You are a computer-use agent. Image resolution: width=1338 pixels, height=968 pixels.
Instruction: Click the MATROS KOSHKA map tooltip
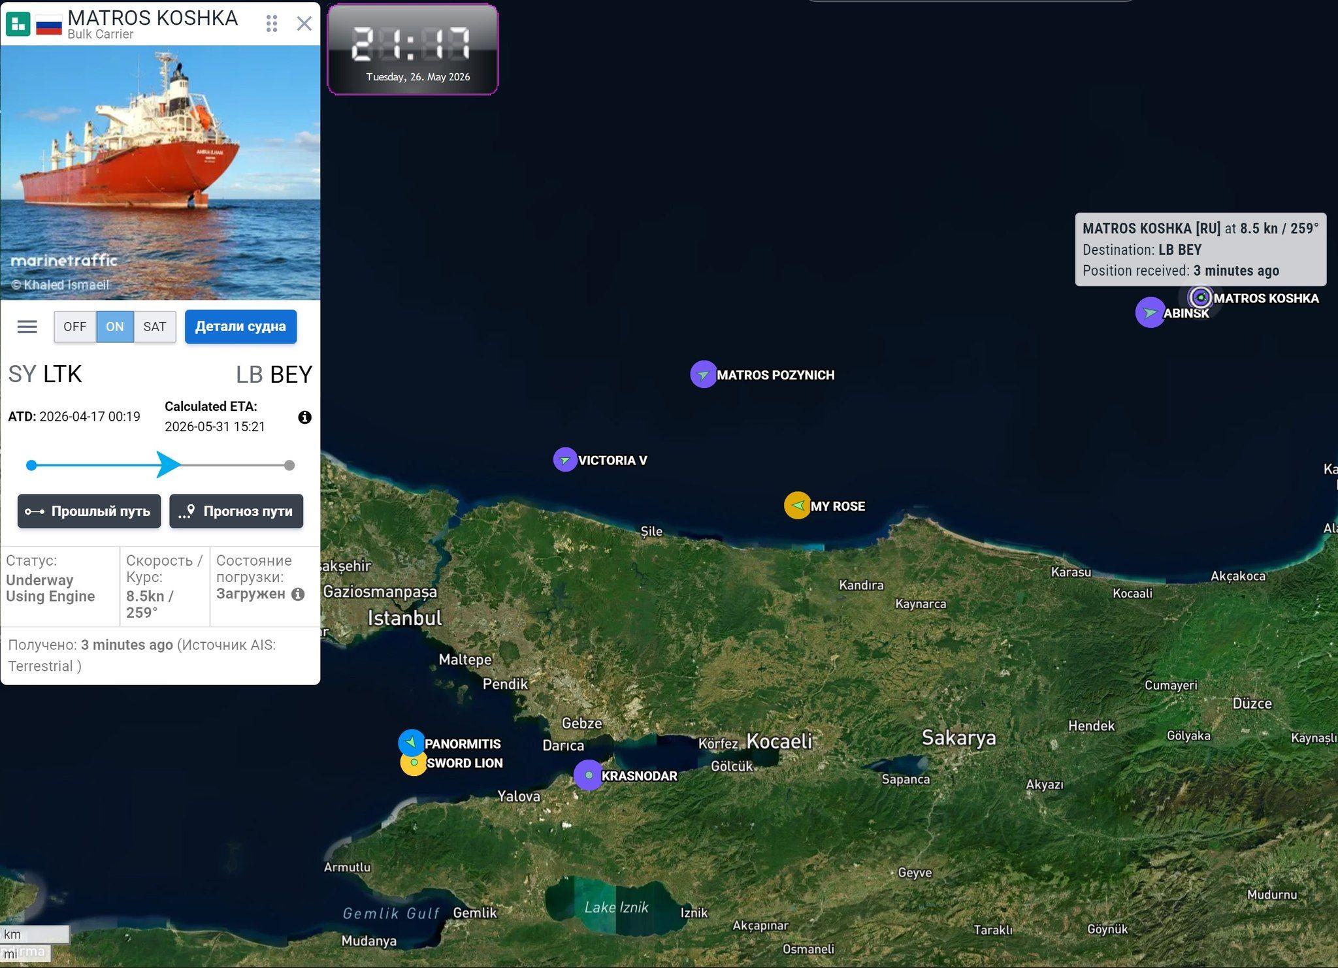(1201, 249)
